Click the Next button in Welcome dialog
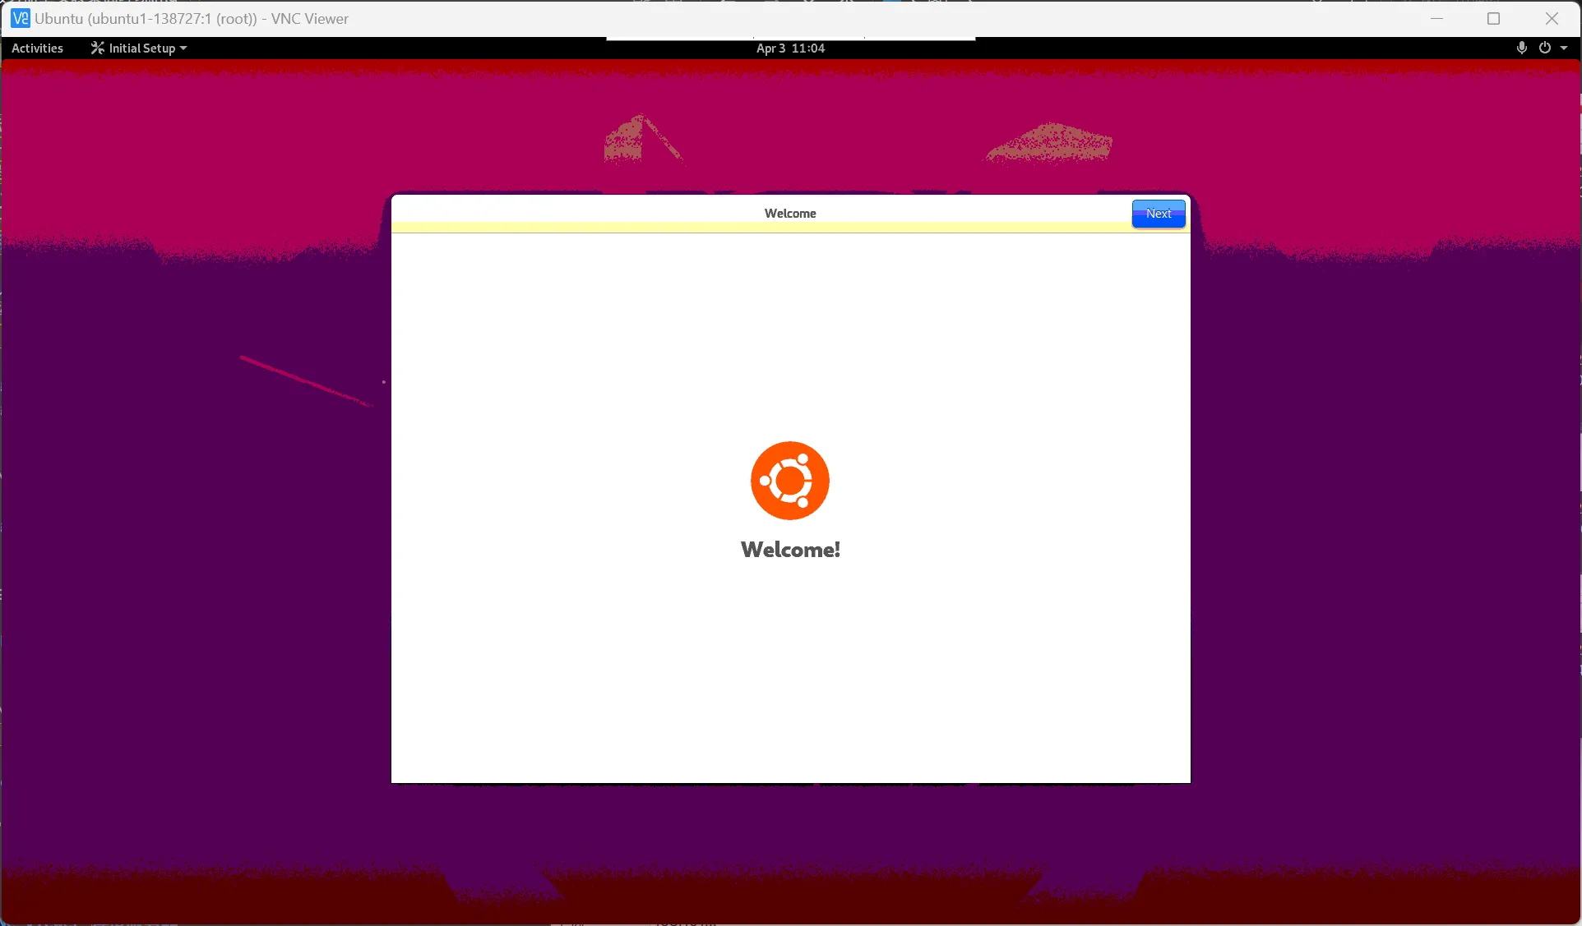The image size is (1582, 926). coord(1159,214)
